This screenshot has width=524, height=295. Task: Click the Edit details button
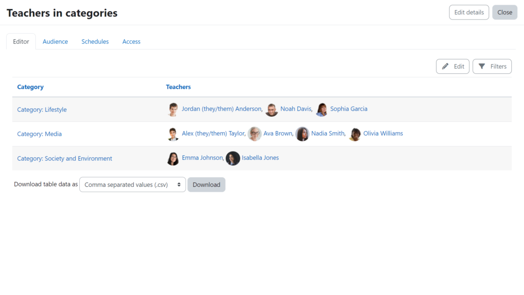point(469,13)
